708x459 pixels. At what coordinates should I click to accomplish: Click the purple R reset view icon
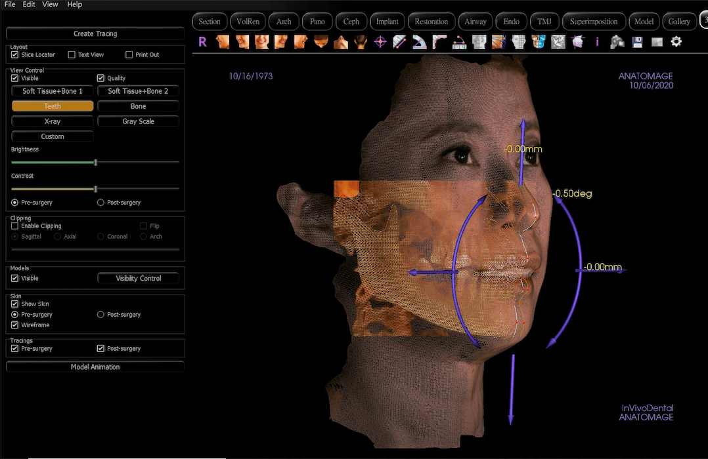click(202, 42)
